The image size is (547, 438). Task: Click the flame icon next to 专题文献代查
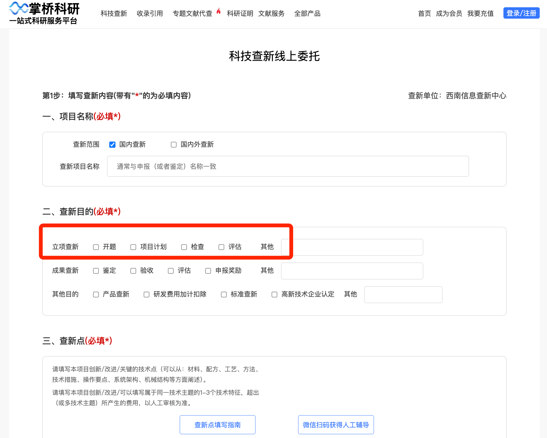pyautogui.click(x=219, y=11)
